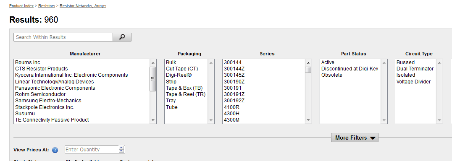Open the Product Index breadcrumb link

[x=21, y=6]
